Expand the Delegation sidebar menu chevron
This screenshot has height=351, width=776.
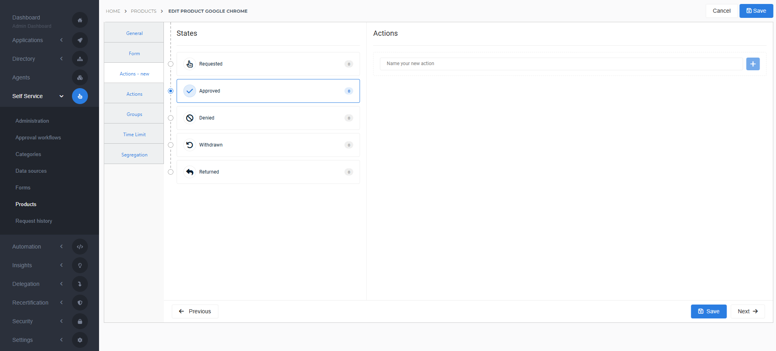(62, 284)
